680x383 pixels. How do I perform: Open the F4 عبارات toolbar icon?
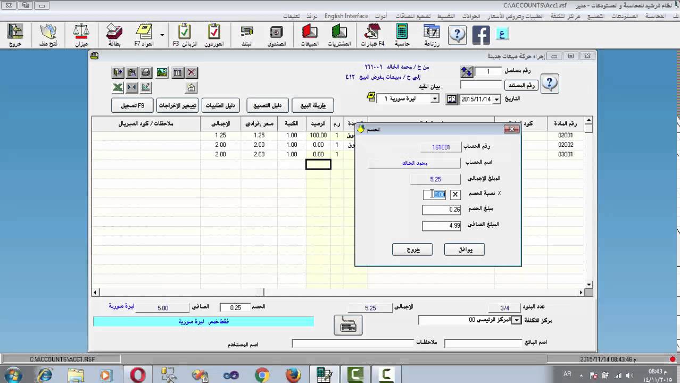click(x=372, y=35)
